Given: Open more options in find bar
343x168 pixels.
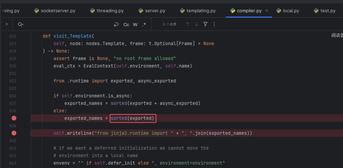Looking at the screenshot, I should point(214,24).
